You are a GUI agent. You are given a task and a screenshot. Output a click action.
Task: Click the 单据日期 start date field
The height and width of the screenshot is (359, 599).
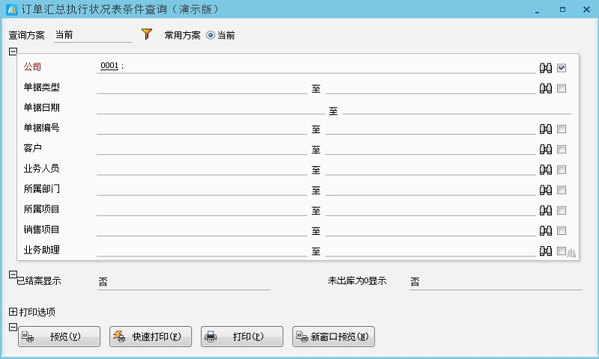pyautogui.click(x=210, y=108)
